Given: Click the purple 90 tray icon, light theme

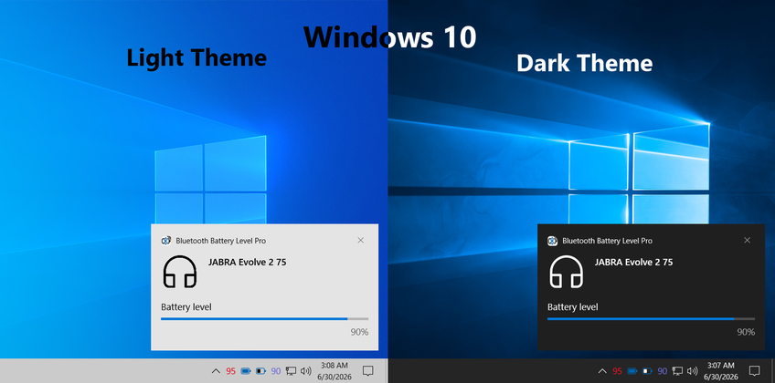Looking at the screenshot, I should click(276, 371).
